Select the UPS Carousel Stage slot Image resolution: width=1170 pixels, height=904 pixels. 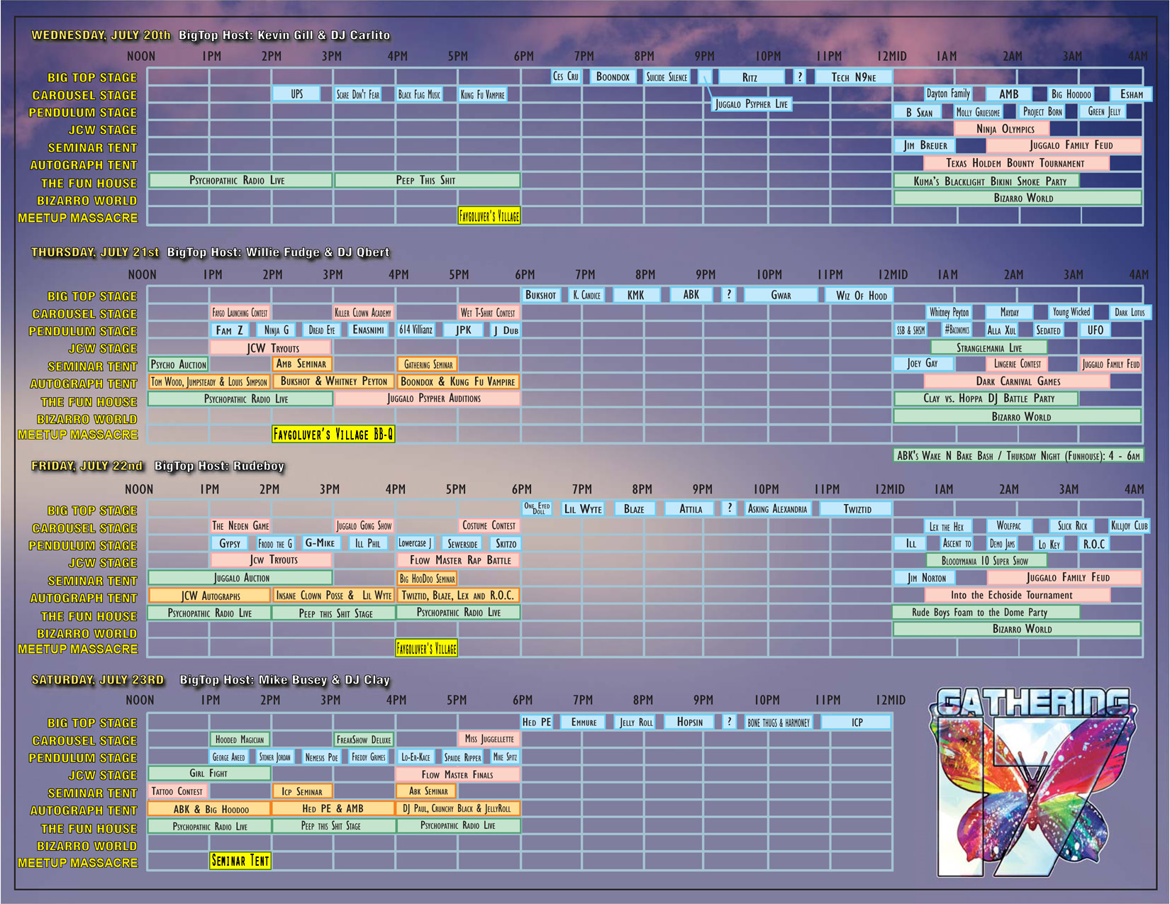coord(296,94)
